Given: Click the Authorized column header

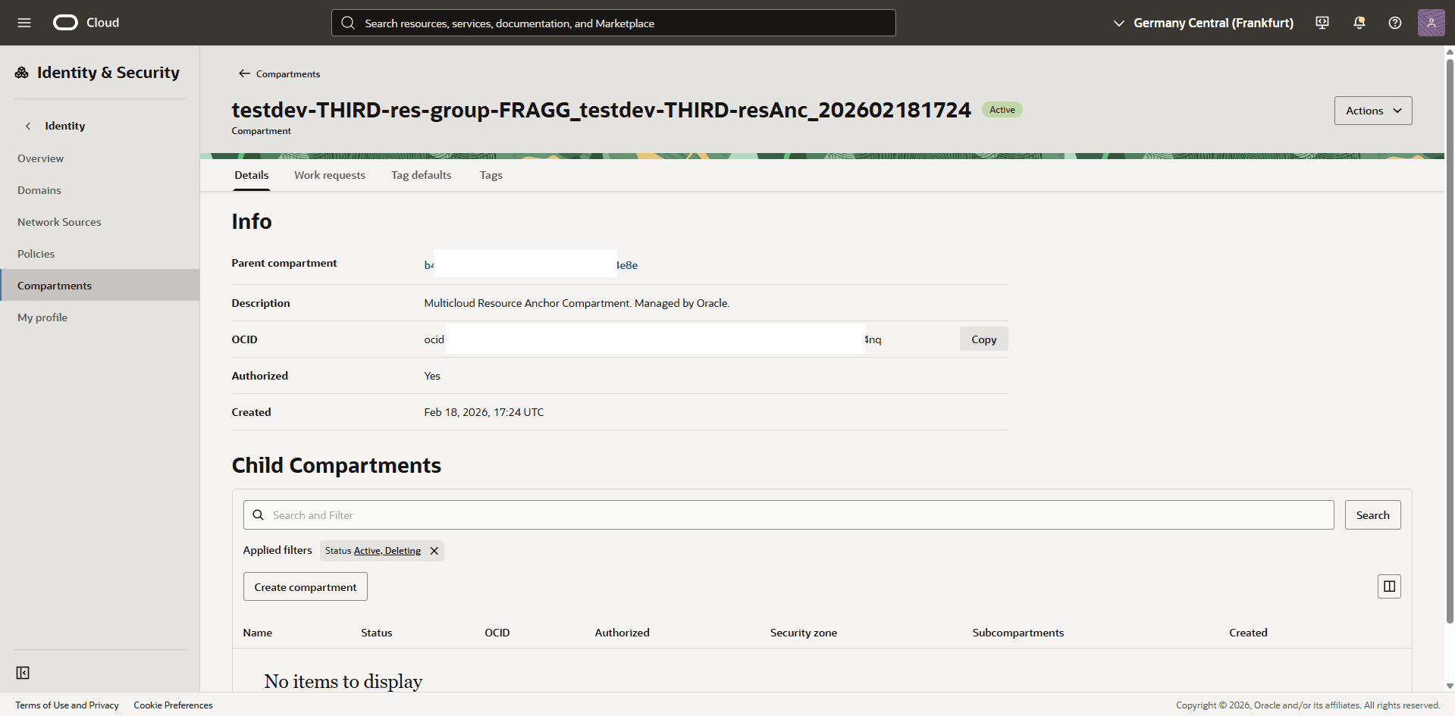Looking at the screenshot, I should (622, 633).
